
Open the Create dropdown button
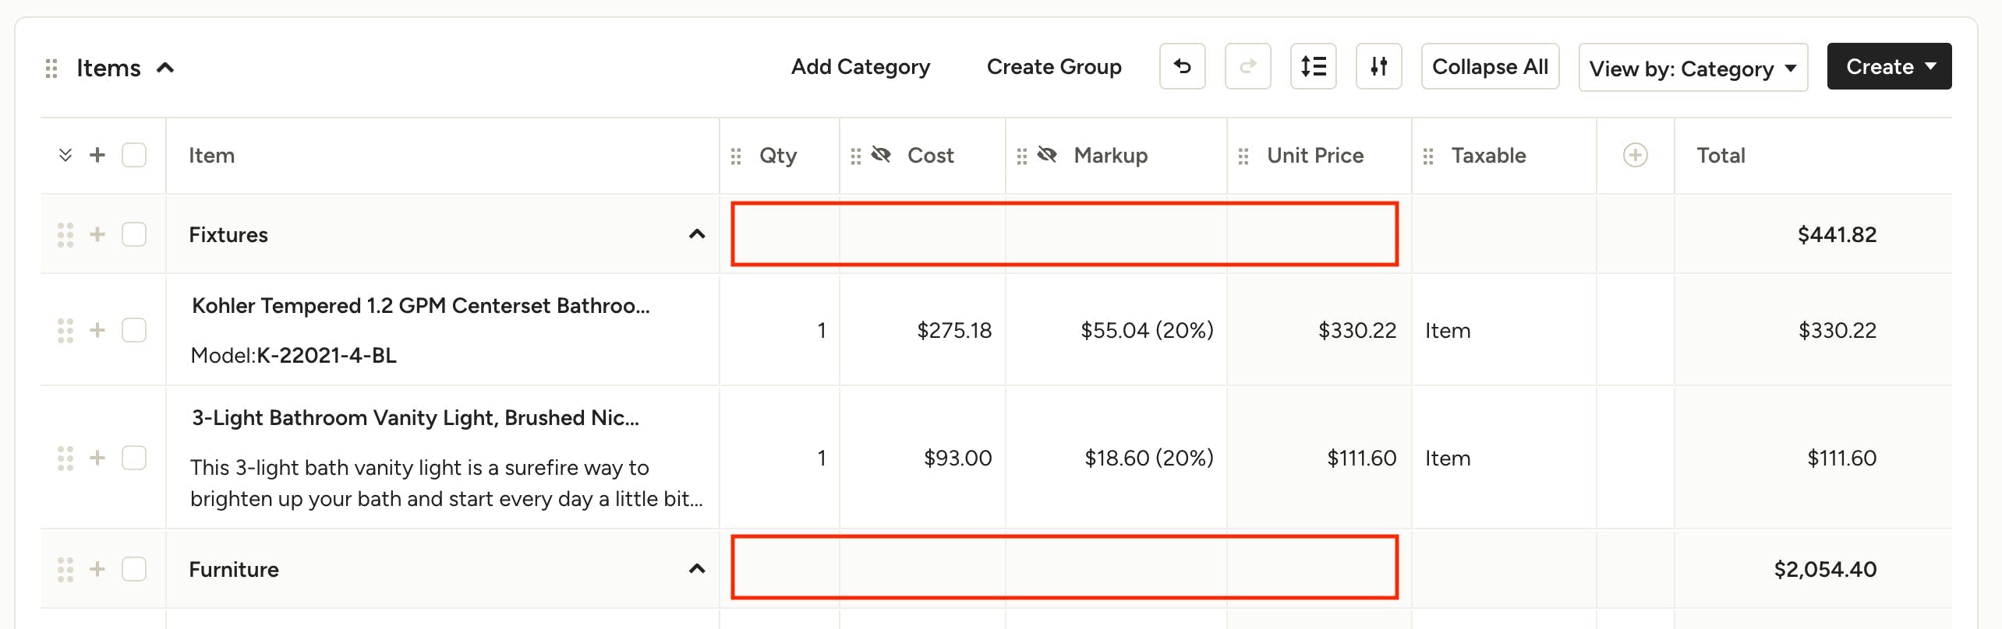(x=1889, y=67)
